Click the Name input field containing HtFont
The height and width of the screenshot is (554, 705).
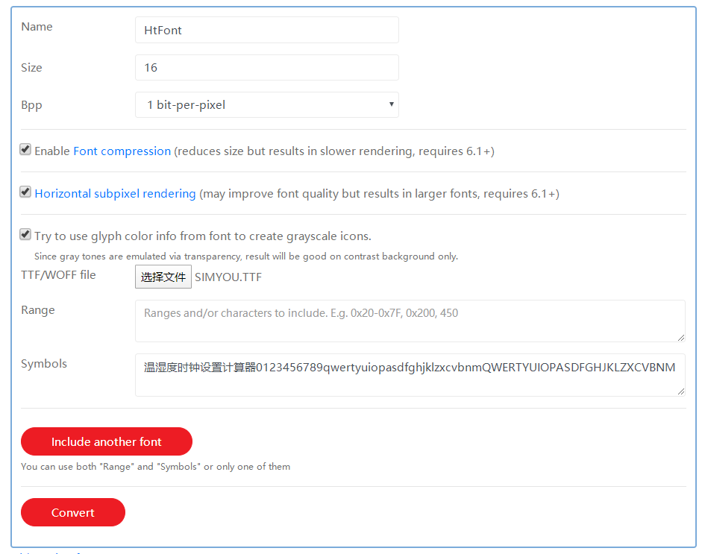(x=266, y=30)
